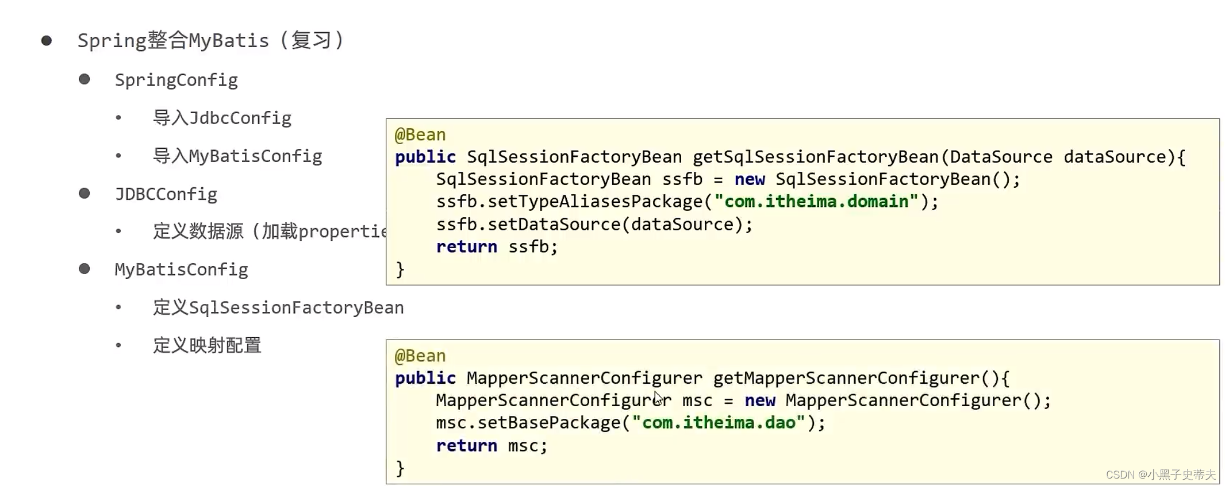Screen dimensions: 1225x486
Task: Click the string "com.itheima.dao"
Action: click(x=719, y=423)
